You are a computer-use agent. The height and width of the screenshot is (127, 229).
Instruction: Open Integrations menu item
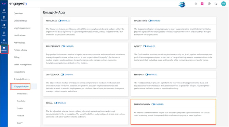[x=19, y=72]
